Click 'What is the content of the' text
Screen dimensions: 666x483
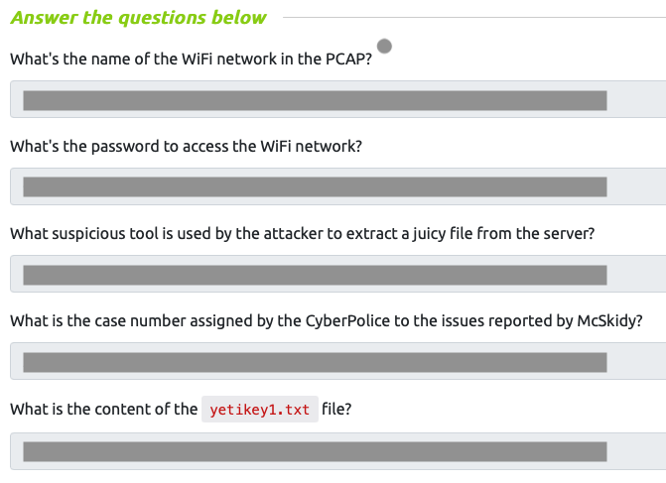(x=103, y=410)
